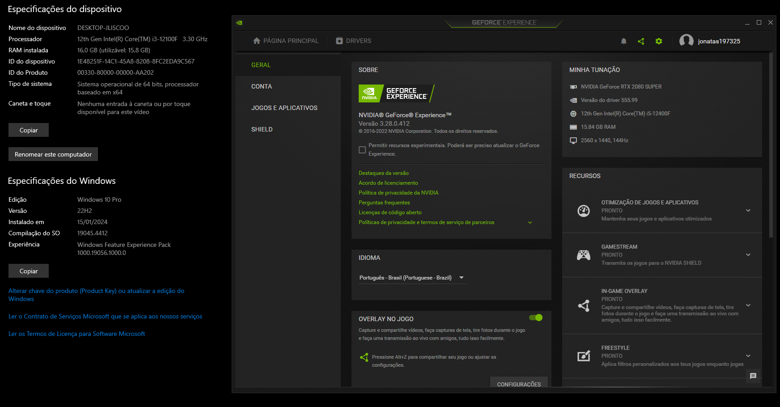This screenshot has height=407, width=780.
Task: Click the CPU icon beside i5-12400F
Action: pyautogui.click(x=573, y=114)
